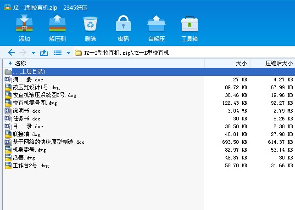Sort by 大小 column header
This screenshot has width=295, height=210.
click(x=227, y=63)
